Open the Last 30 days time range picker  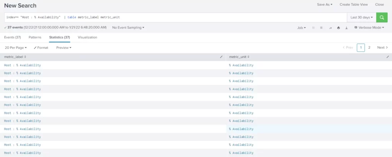(x=361, y=18)
